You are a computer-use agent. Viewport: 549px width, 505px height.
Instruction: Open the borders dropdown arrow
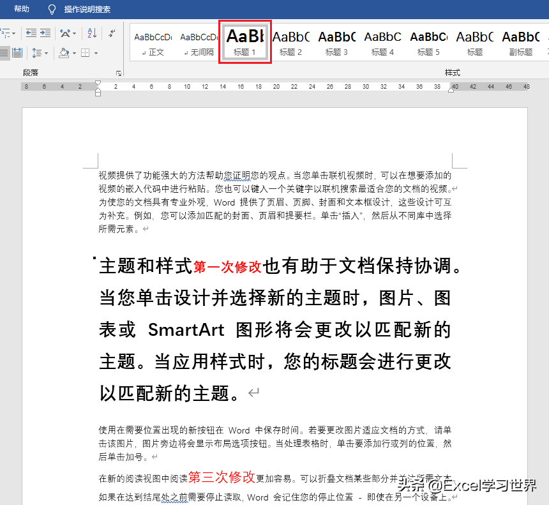96,52
